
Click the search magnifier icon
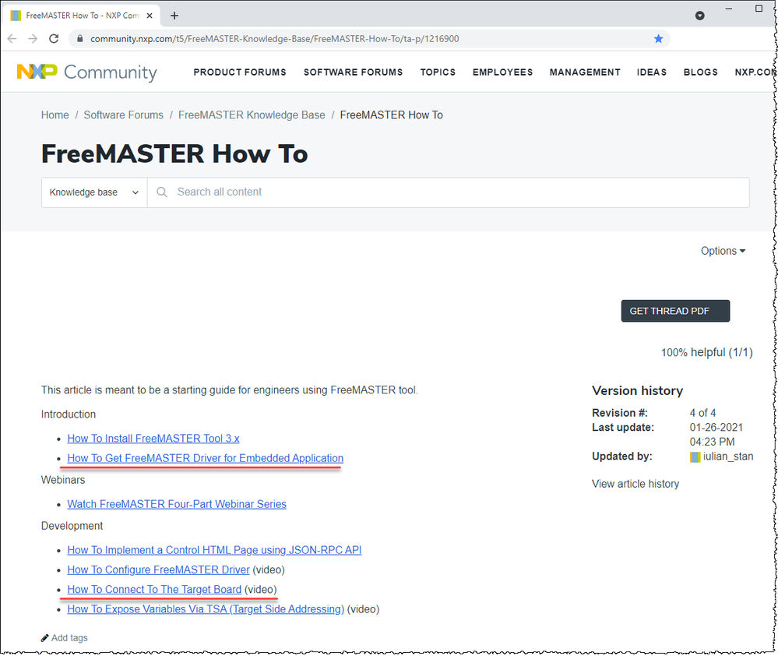[161, 192]
